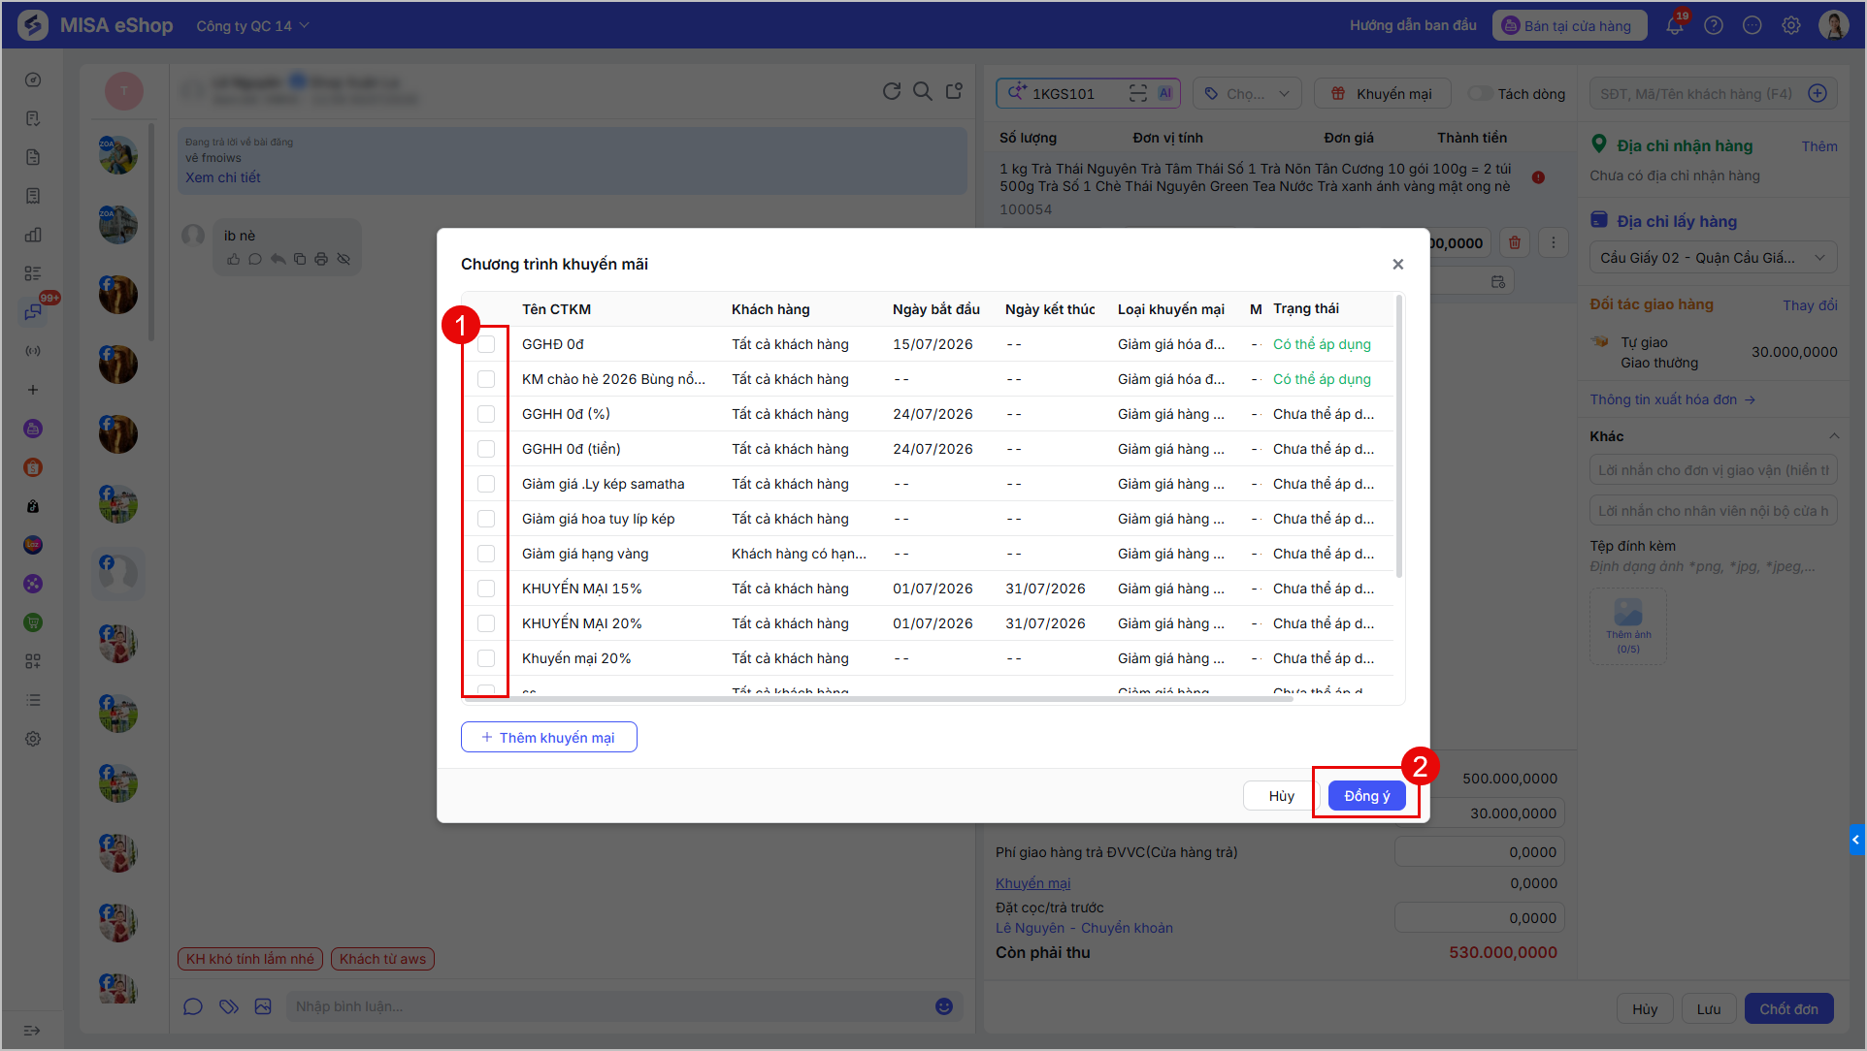
Task: Toggle the Tách dòng switch
Action: coord(1480,93)
